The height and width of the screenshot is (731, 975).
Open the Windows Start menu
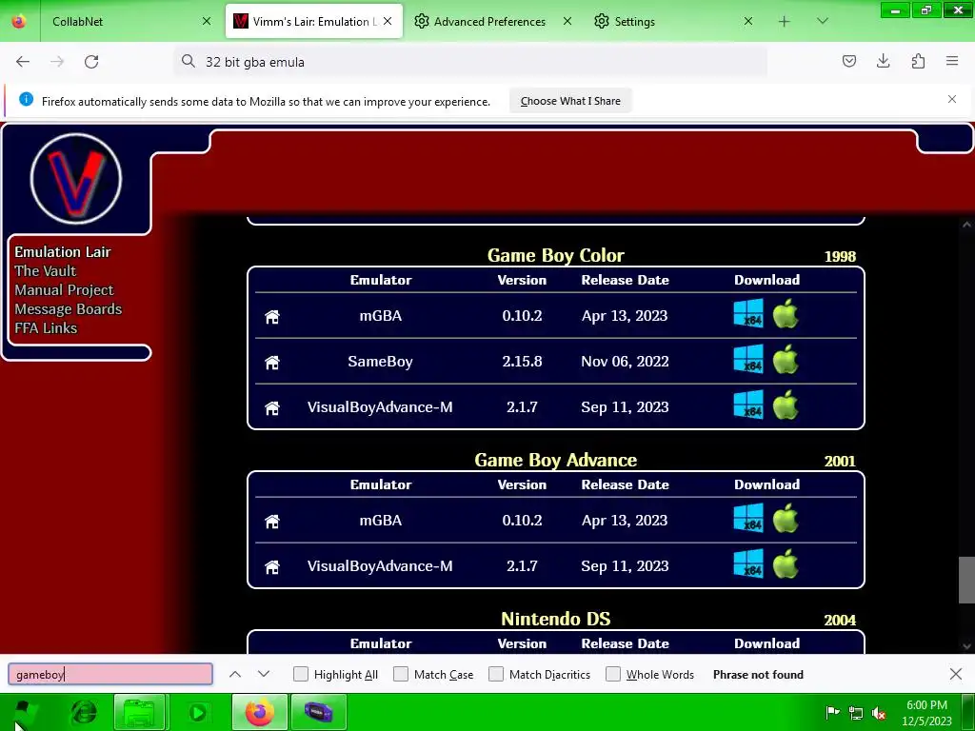coord(23,712)
